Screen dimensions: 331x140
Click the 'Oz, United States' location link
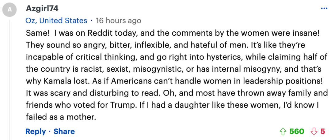tap(56, 21)
